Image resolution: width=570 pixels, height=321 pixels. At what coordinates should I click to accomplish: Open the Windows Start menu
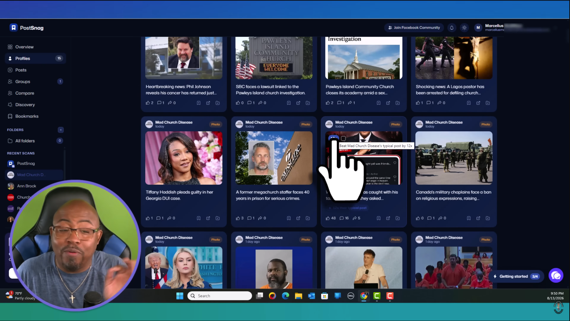pyautogui.click(x=180, y=296)
